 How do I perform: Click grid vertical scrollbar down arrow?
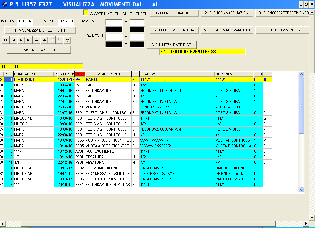(x=301, y=190)
